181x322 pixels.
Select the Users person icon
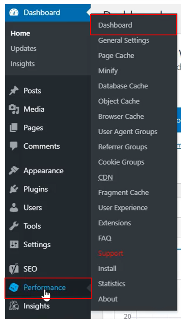[14, 208]
